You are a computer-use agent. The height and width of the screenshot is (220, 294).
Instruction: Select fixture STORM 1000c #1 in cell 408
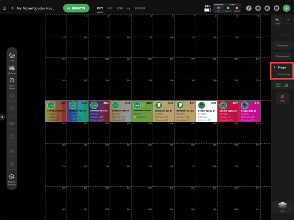coord(207,111)
